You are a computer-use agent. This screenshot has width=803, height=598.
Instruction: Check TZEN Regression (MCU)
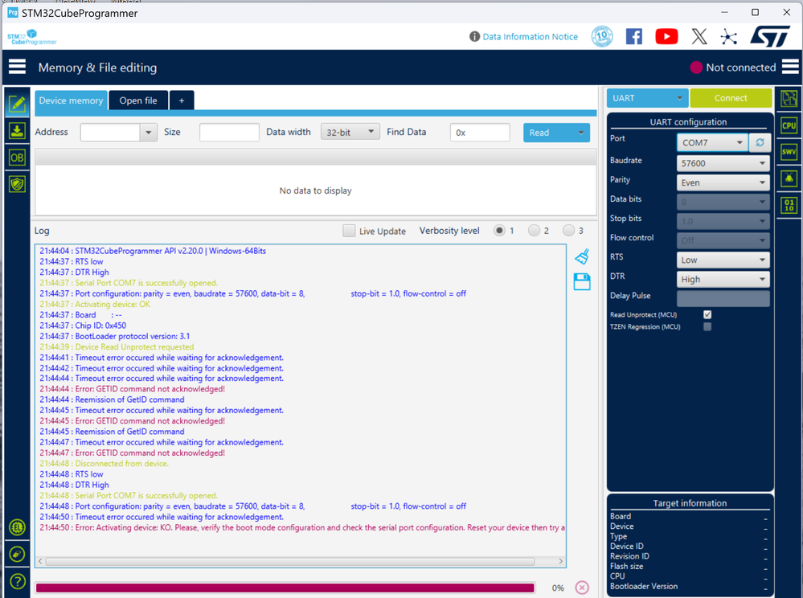pyautogui.click(x=707, y=326)
